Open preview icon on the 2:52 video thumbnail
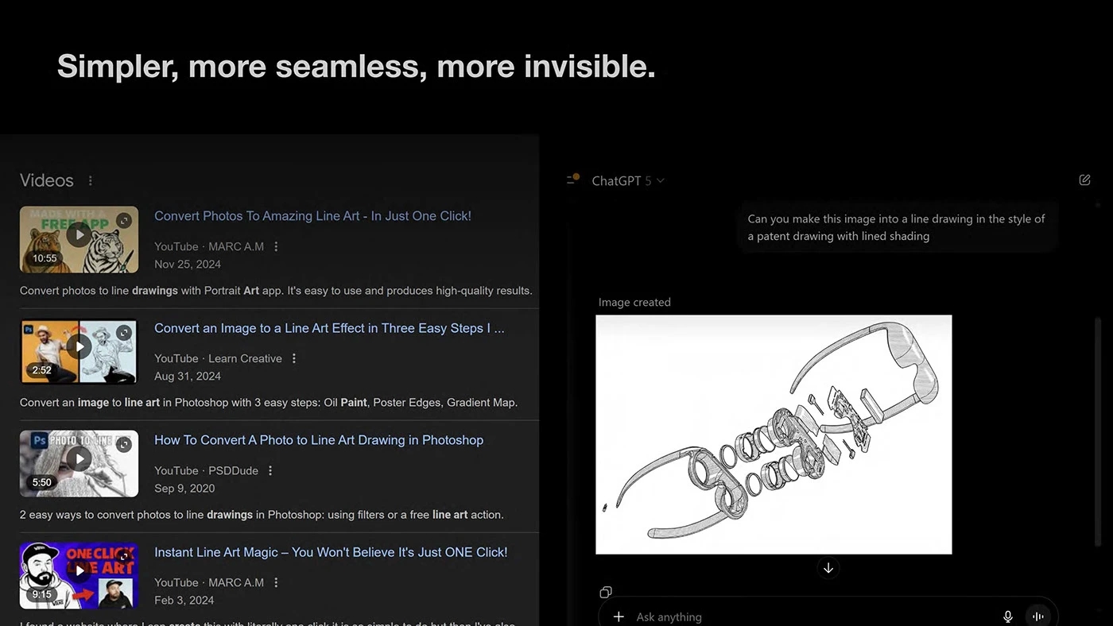 [x=123, y=333]
